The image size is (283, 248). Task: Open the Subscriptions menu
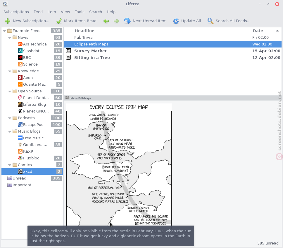point(16,12)
